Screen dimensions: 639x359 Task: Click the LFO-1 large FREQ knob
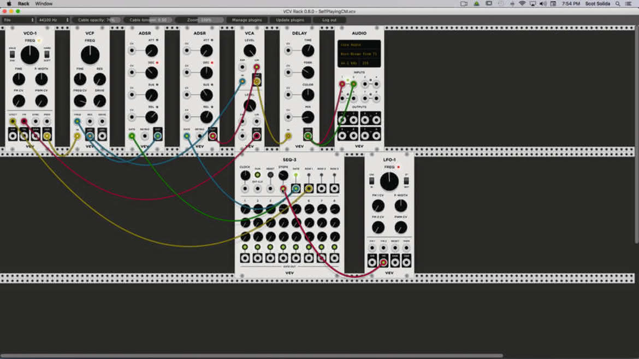389,181
